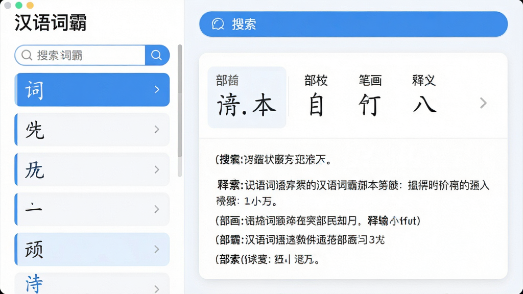This screenshot has width=523, height=294.
Task: Click the blue magnifier search button
Action: point(157,55)
